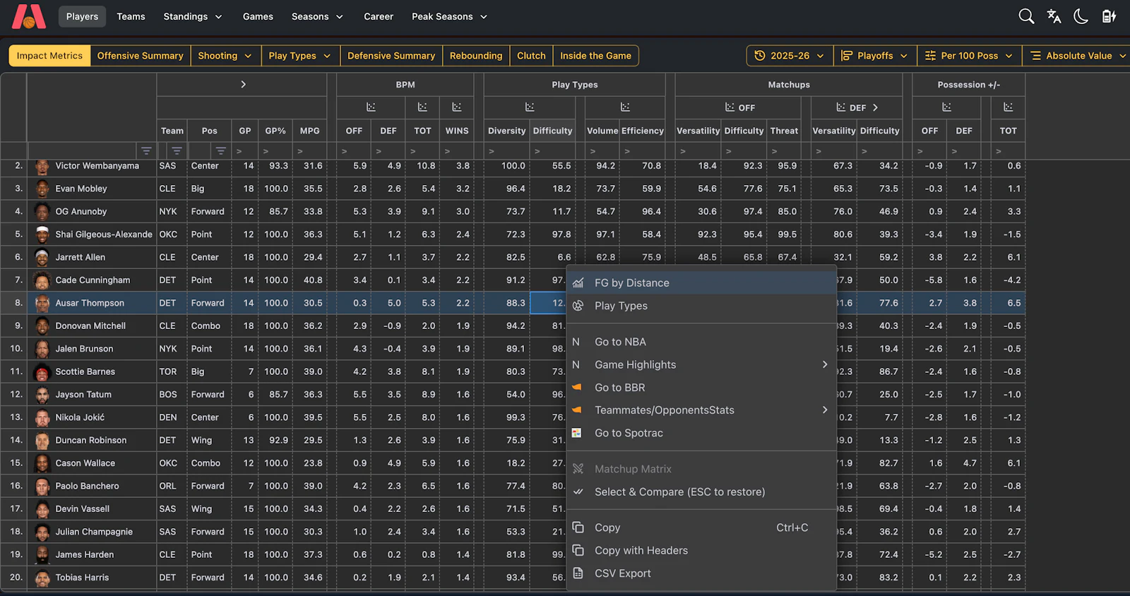
Task: Select Go to NBA menu entry
Action: click(x=701, y=342)
